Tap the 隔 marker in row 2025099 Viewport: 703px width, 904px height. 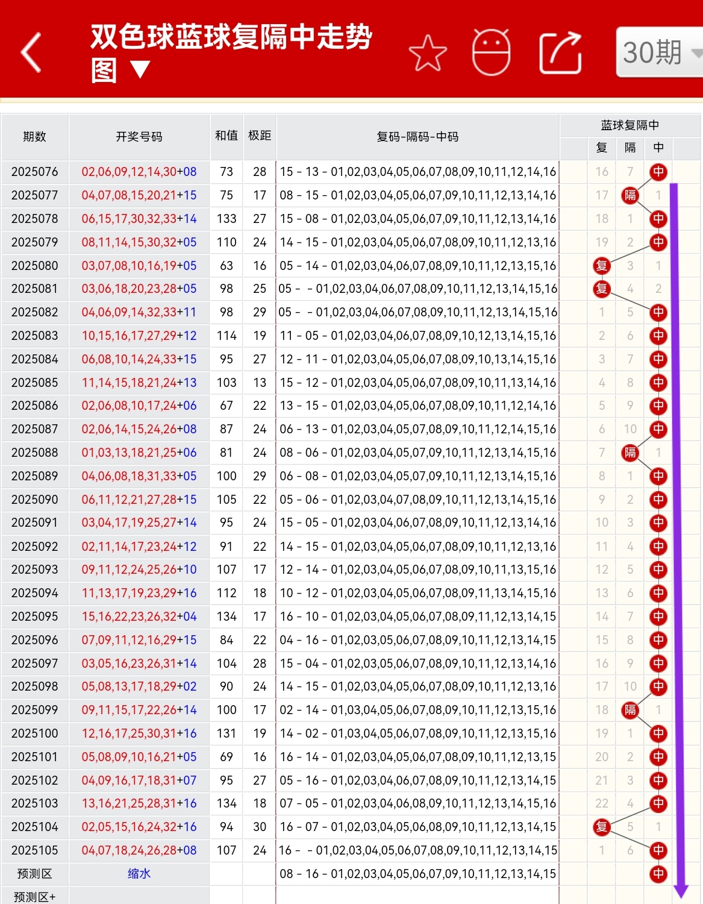coord(629,710)
